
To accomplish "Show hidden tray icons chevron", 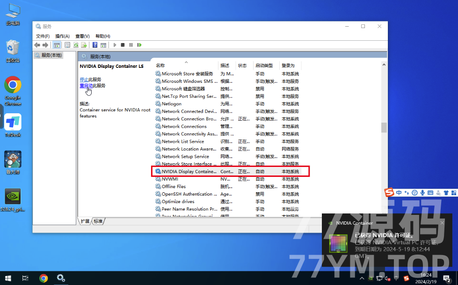I will point(362,278).
